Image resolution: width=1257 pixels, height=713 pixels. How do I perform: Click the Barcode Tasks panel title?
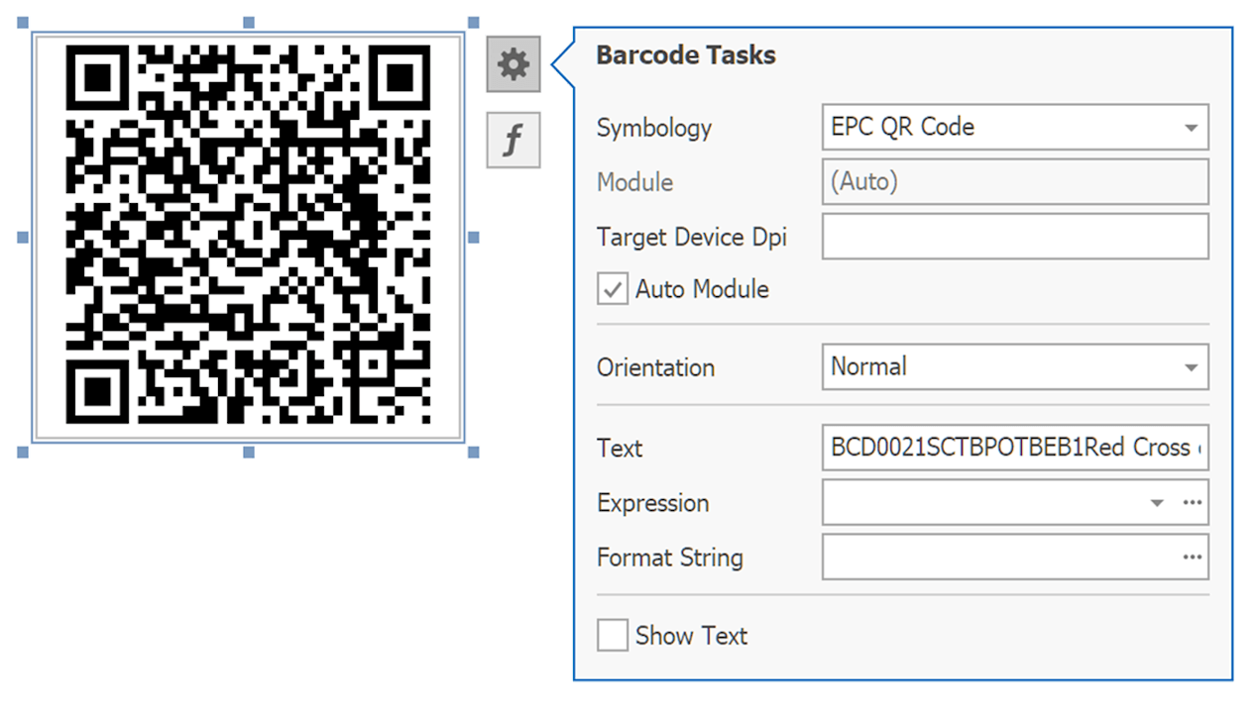click(686, 55)
